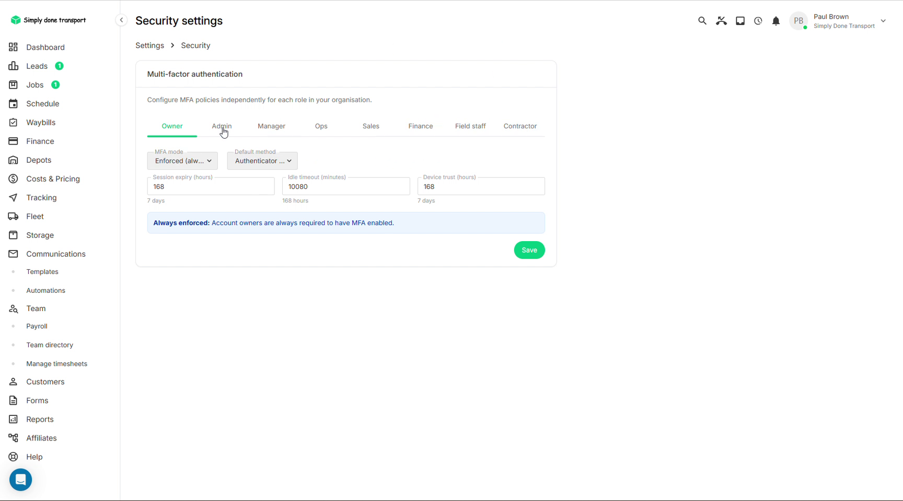The height and width of the screenshot is (501, 903).
Task: Collapse the sidebar with the chevron
Action: (121, 20)
